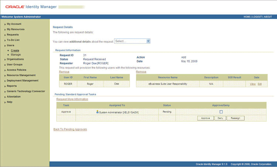Open Deployment Management in the sidebar

point(23,81)
